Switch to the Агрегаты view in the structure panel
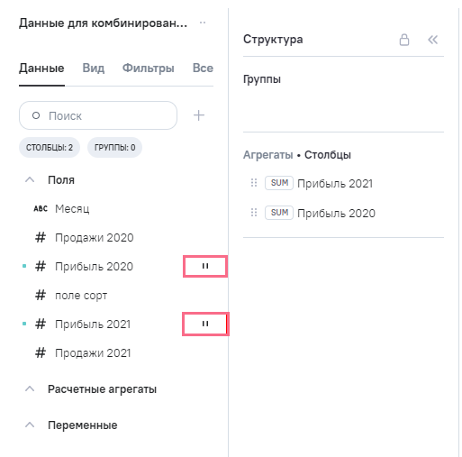 [x=267, y=155]
